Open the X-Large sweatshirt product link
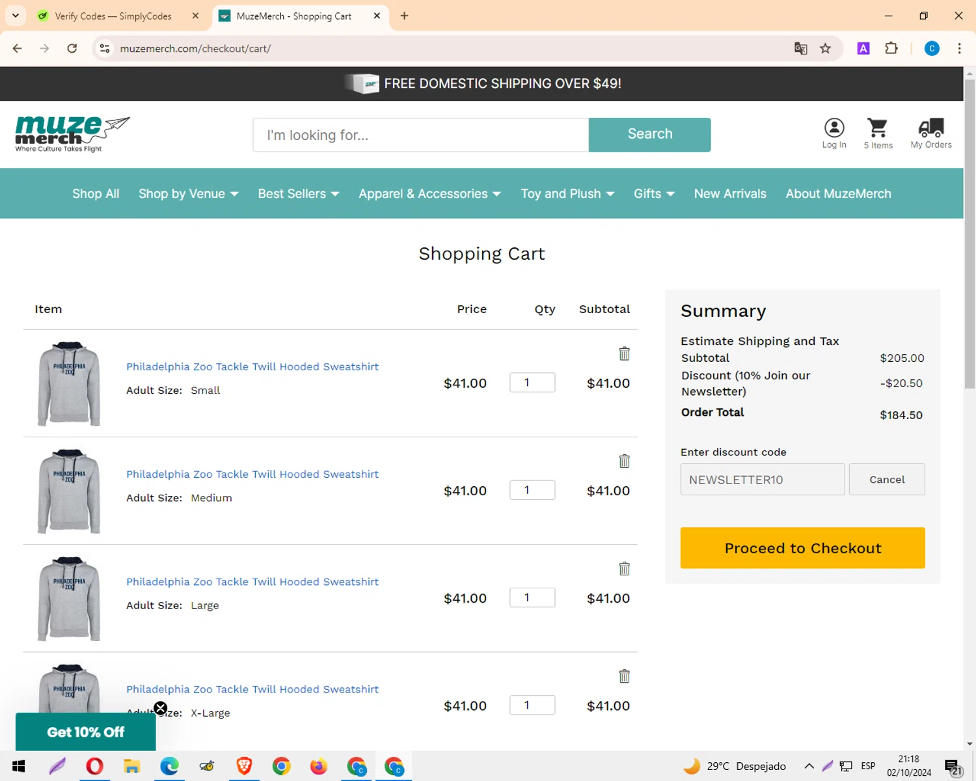 click(252, 689)
